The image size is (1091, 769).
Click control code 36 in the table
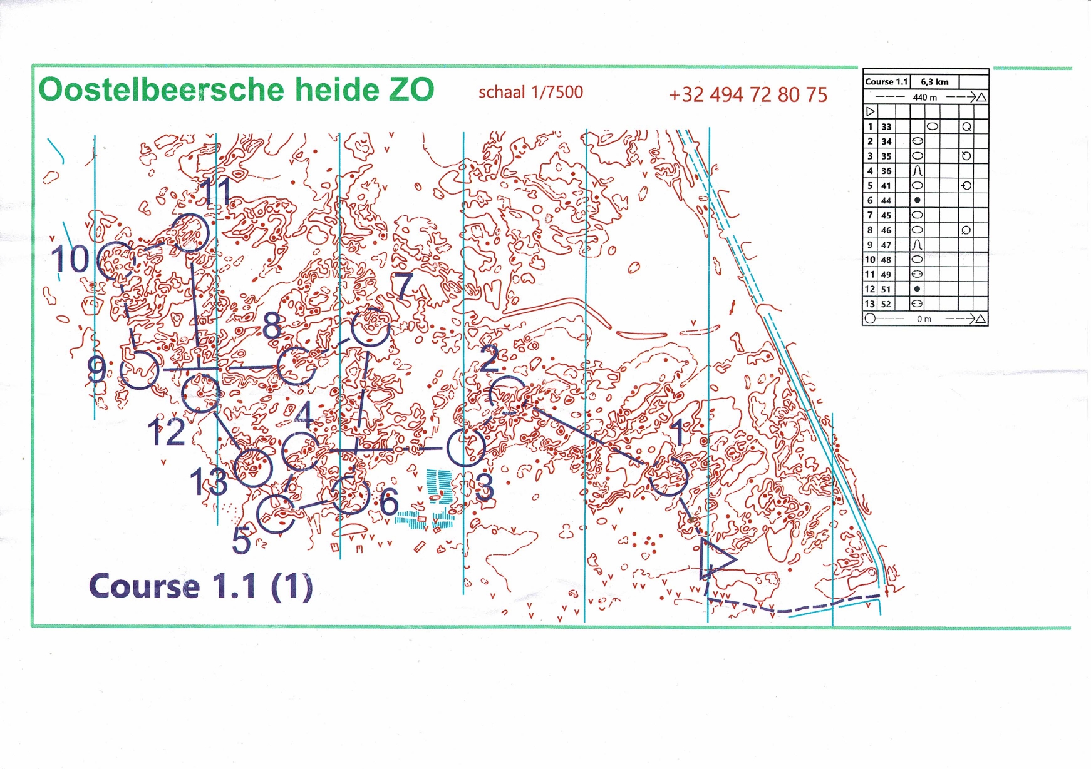click(886, 171)
